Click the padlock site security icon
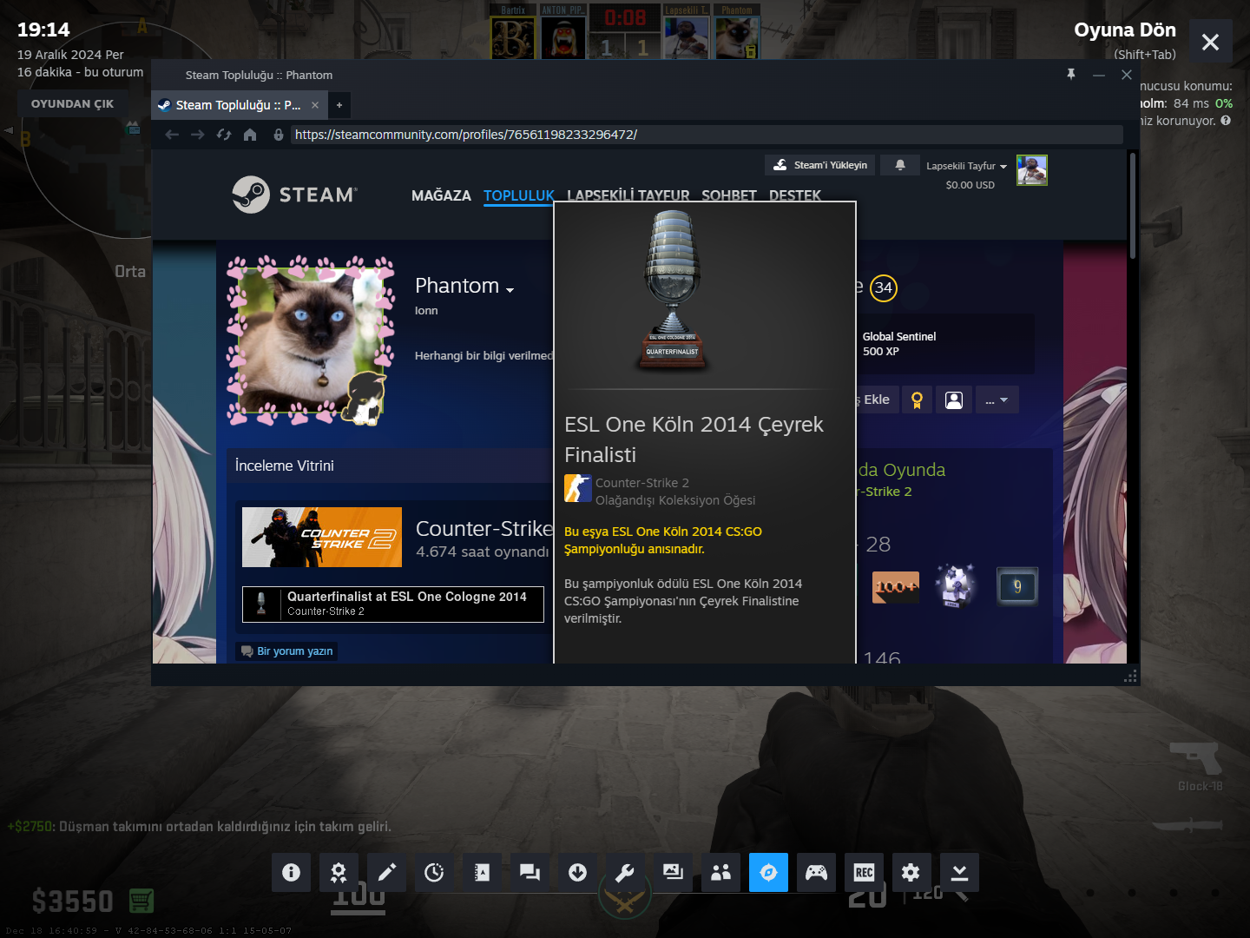The image size is (1250, 938). coord(279,135)
